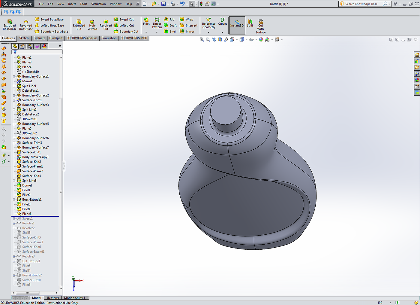Click Zoom to Fit icon

202,40
